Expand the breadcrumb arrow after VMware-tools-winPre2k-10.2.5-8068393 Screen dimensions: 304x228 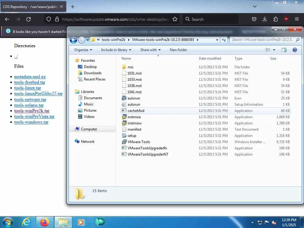197,40
